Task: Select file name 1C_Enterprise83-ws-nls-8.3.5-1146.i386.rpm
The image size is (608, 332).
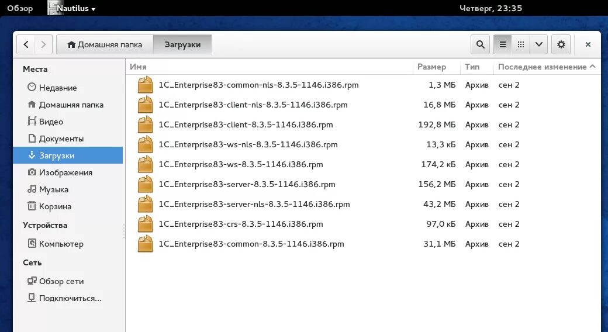Action: pyautogui.click(x=248, y=144)
